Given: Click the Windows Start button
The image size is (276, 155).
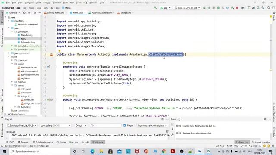Looking at the screenshot, I should click(x=4, y=151).
